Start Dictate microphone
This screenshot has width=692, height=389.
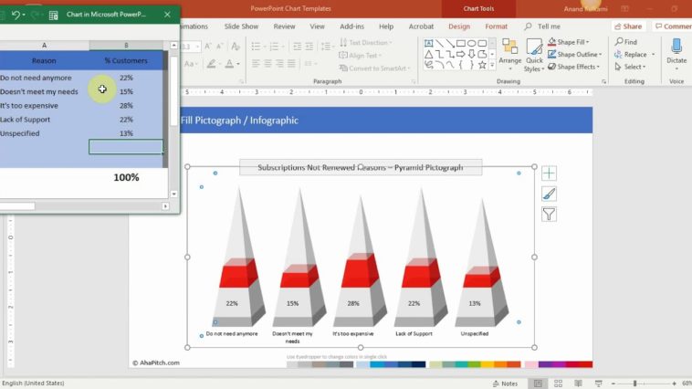(x=676, y=50)
